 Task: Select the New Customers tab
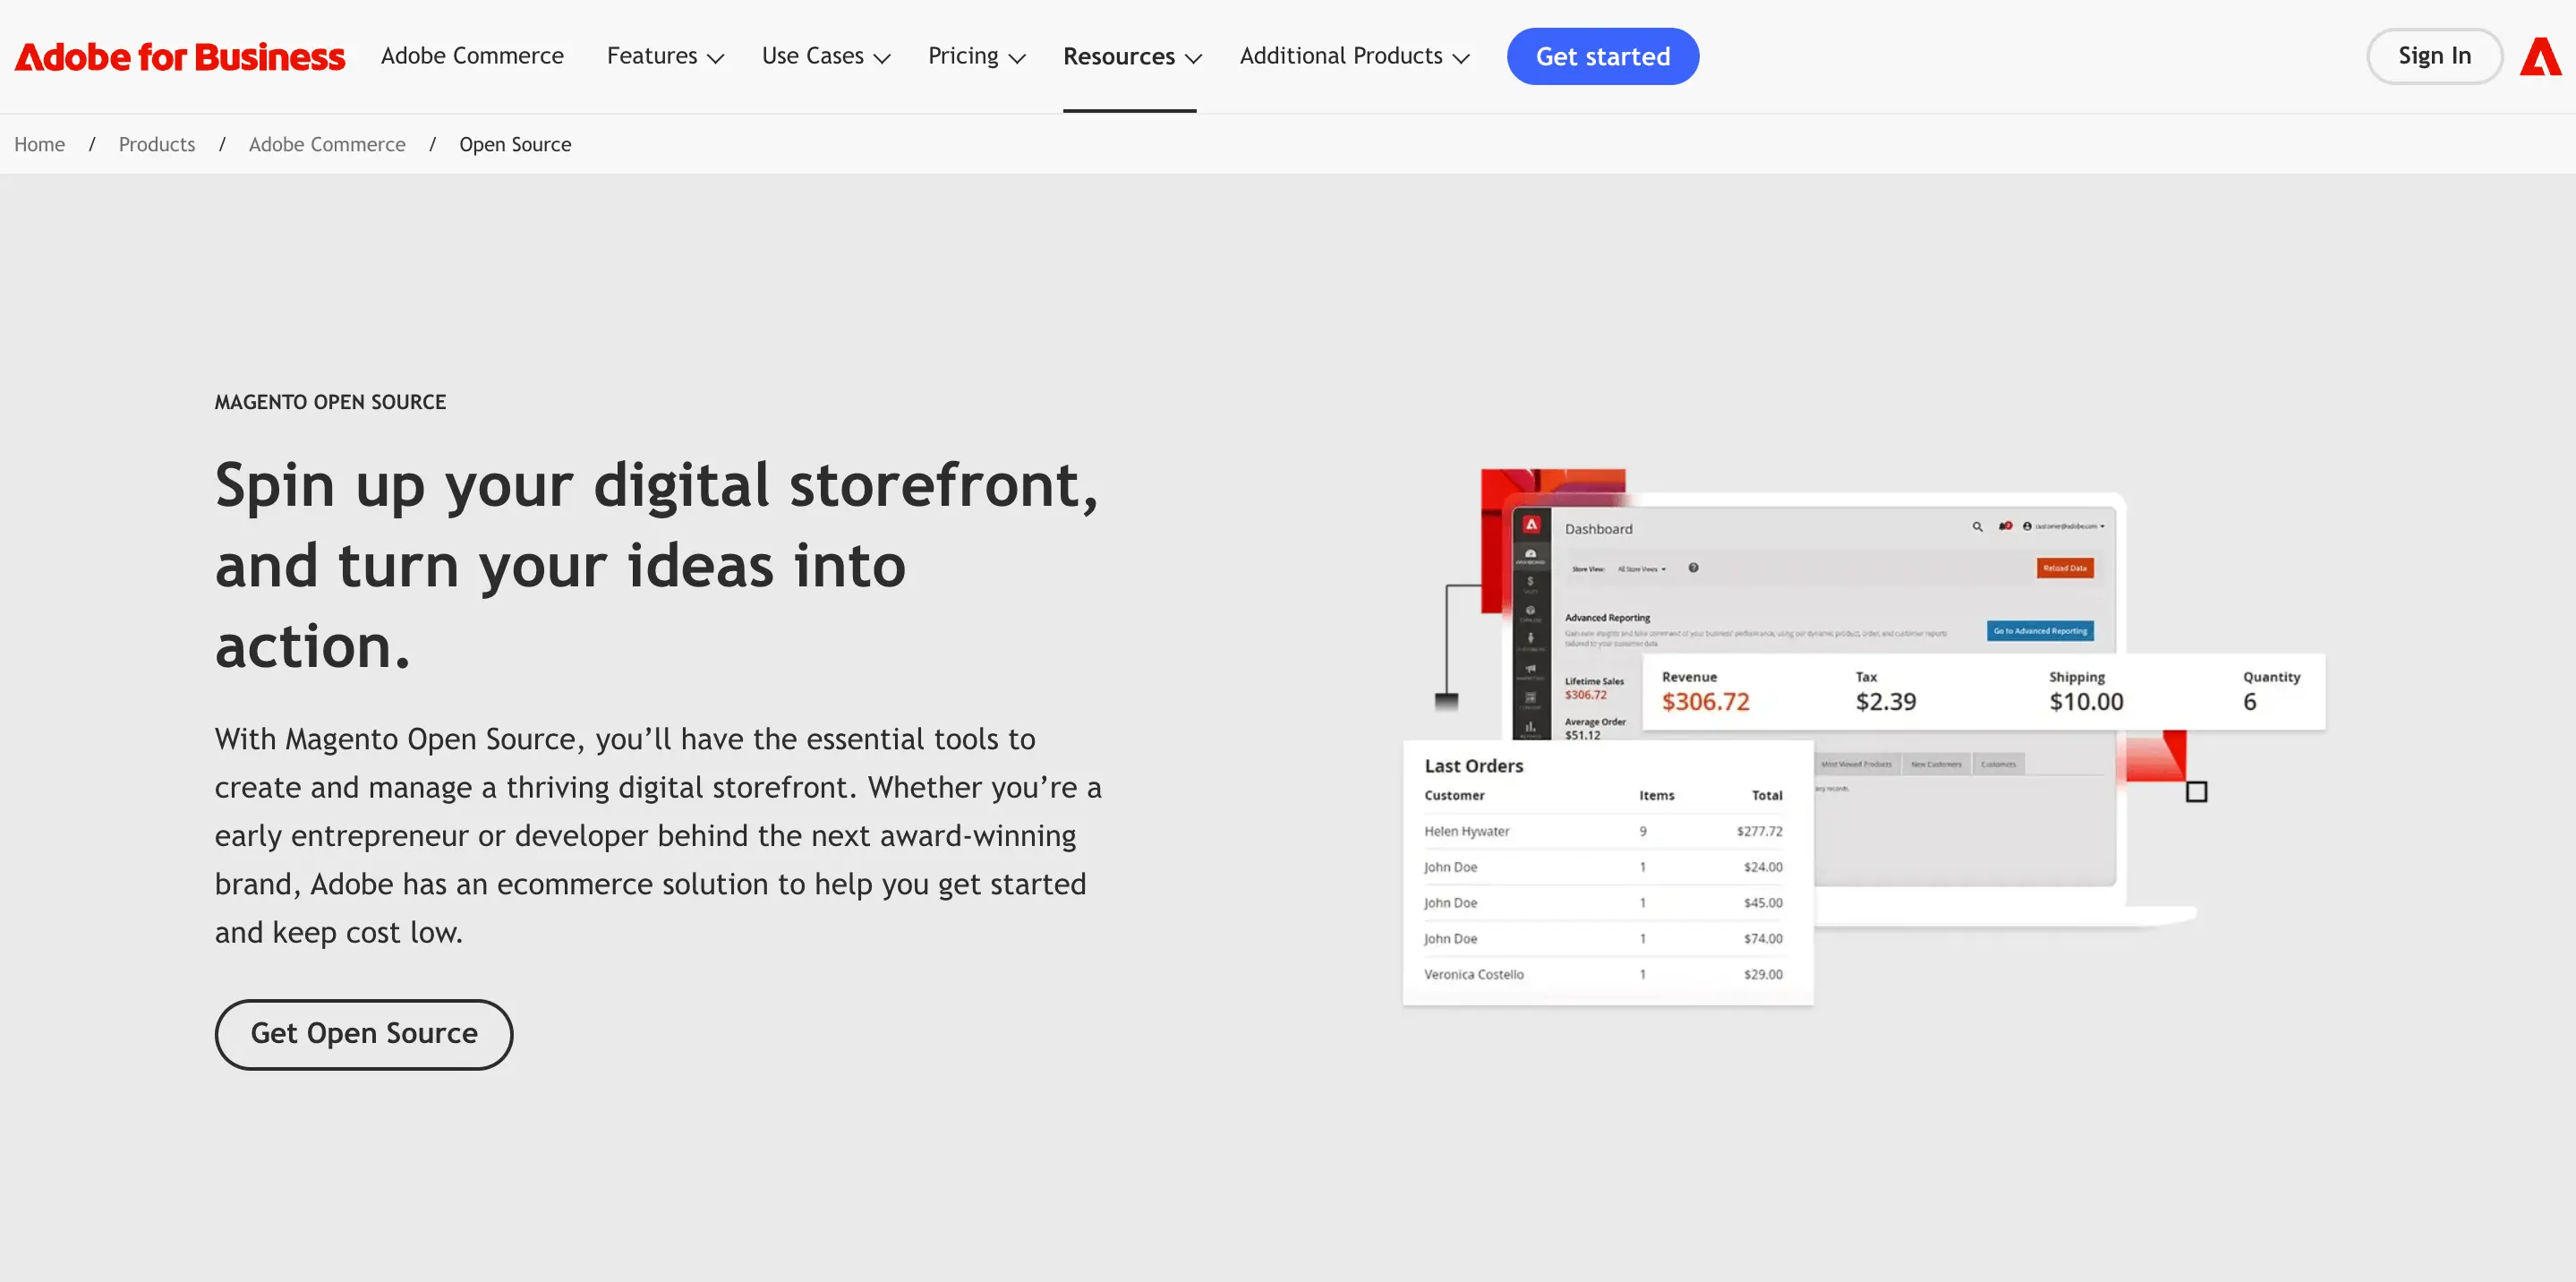(x=1937, y=763)
